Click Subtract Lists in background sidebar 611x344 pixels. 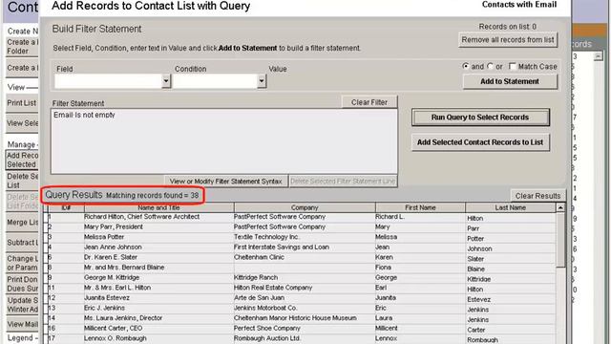pos(22,243)
